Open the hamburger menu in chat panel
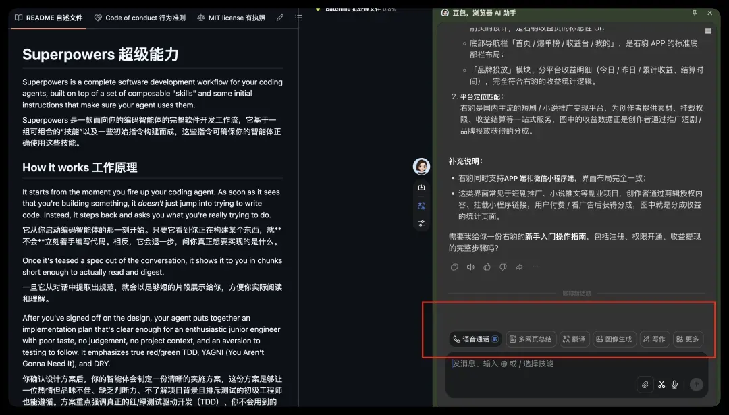This screenshot has height=415, width=729. (x=707, y=31)
